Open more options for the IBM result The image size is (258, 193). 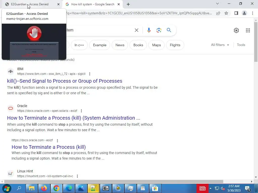pyautogui.click(x=90, y=74)
